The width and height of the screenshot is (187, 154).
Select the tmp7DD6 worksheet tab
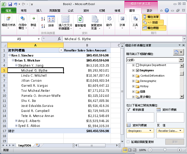pos(25,145)
